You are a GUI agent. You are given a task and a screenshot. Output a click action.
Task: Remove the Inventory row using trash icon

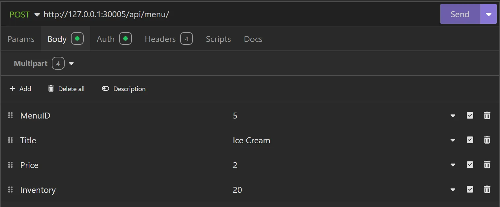pyautogui.click(x=487, y=190)
